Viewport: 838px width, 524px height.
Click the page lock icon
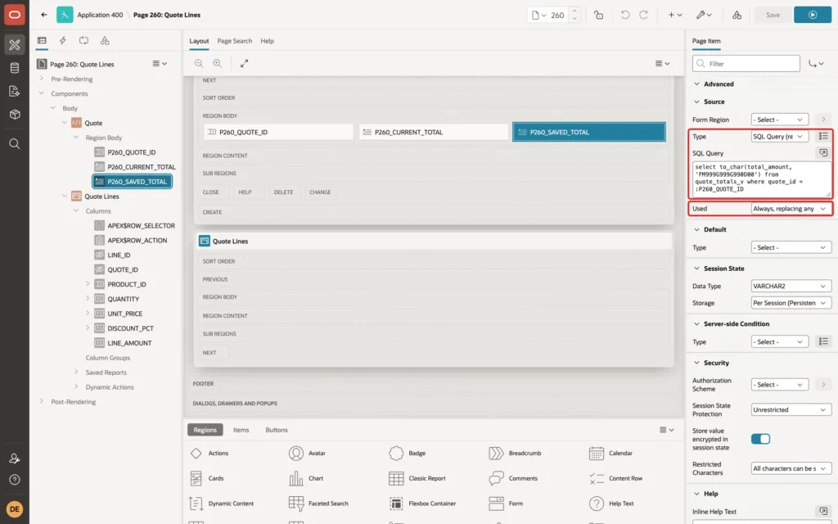tap(598, 15)
